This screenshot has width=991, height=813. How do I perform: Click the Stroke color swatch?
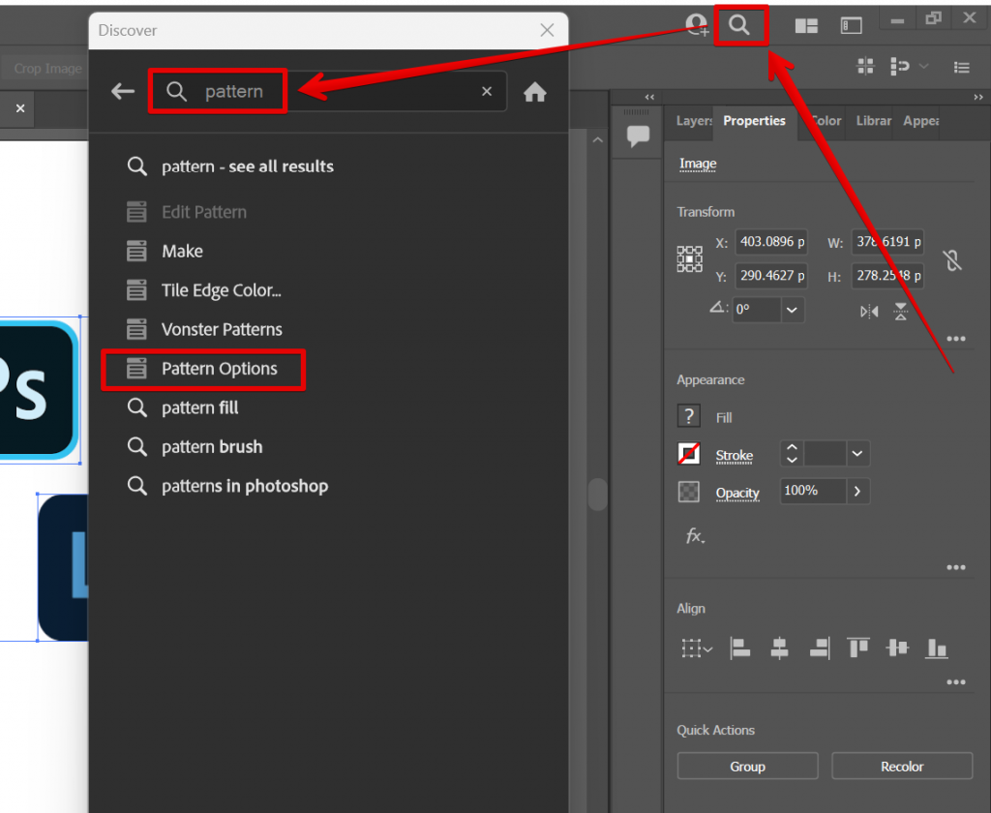tap(689, 454)
